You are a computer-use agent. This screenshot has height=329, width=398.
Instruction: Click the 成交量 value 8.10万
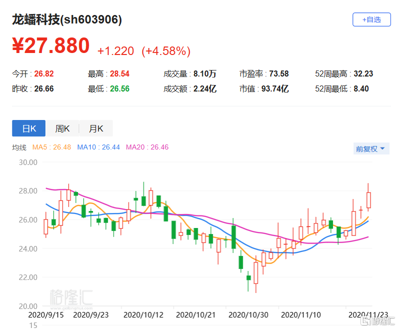[x=205, y=73]
